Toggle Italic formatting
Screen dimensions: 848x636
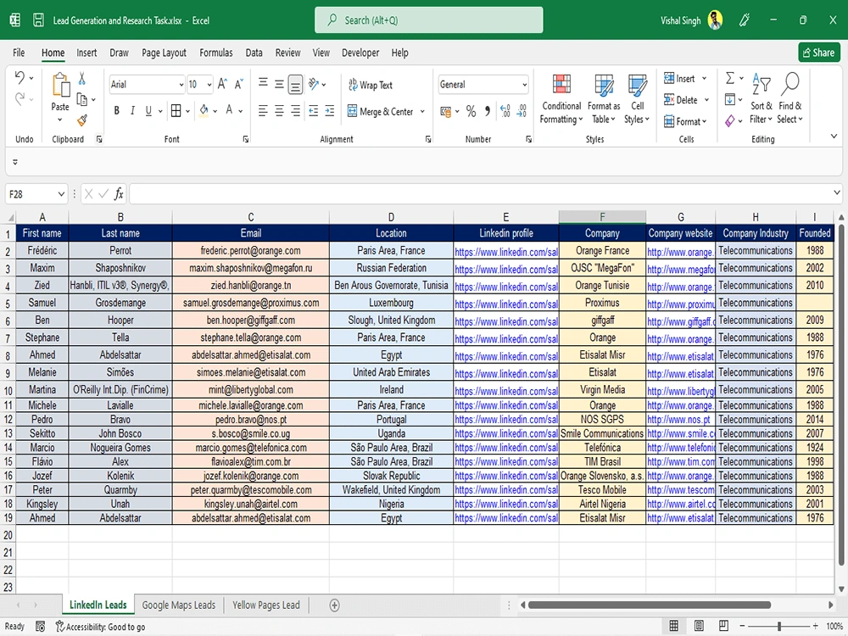(x=132, y=111)
